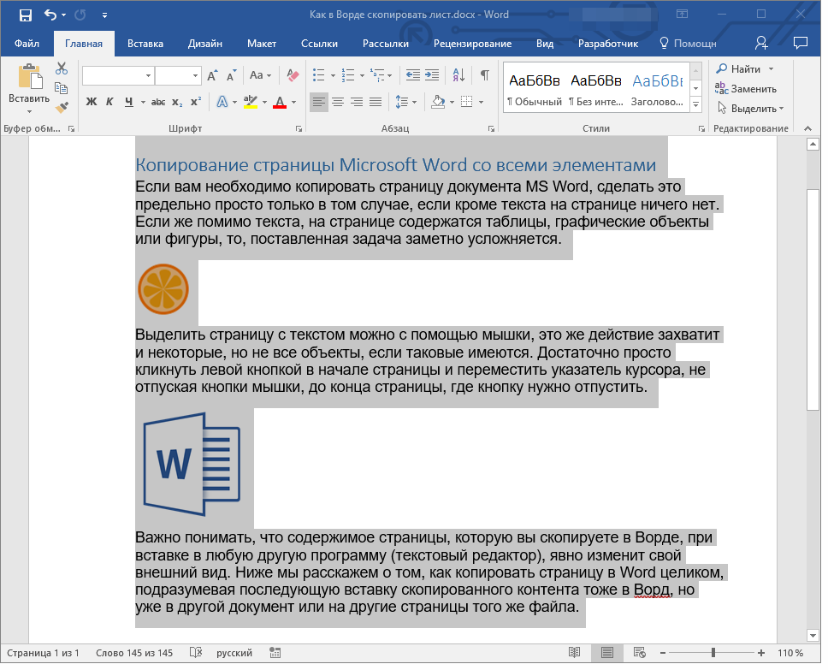Toggle bold Ж formatting
Image resolution: width=828 pixels, height=670 pixels.
pyautogui.click(x=92, y=102)
